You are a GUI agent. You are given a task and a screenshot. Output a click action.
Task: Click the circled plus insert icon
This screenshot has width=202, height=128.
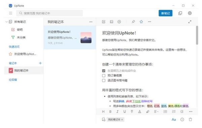[119, 22]
